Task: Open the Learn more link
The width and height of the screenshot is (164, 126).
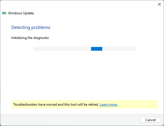Action: coord(109,105)
